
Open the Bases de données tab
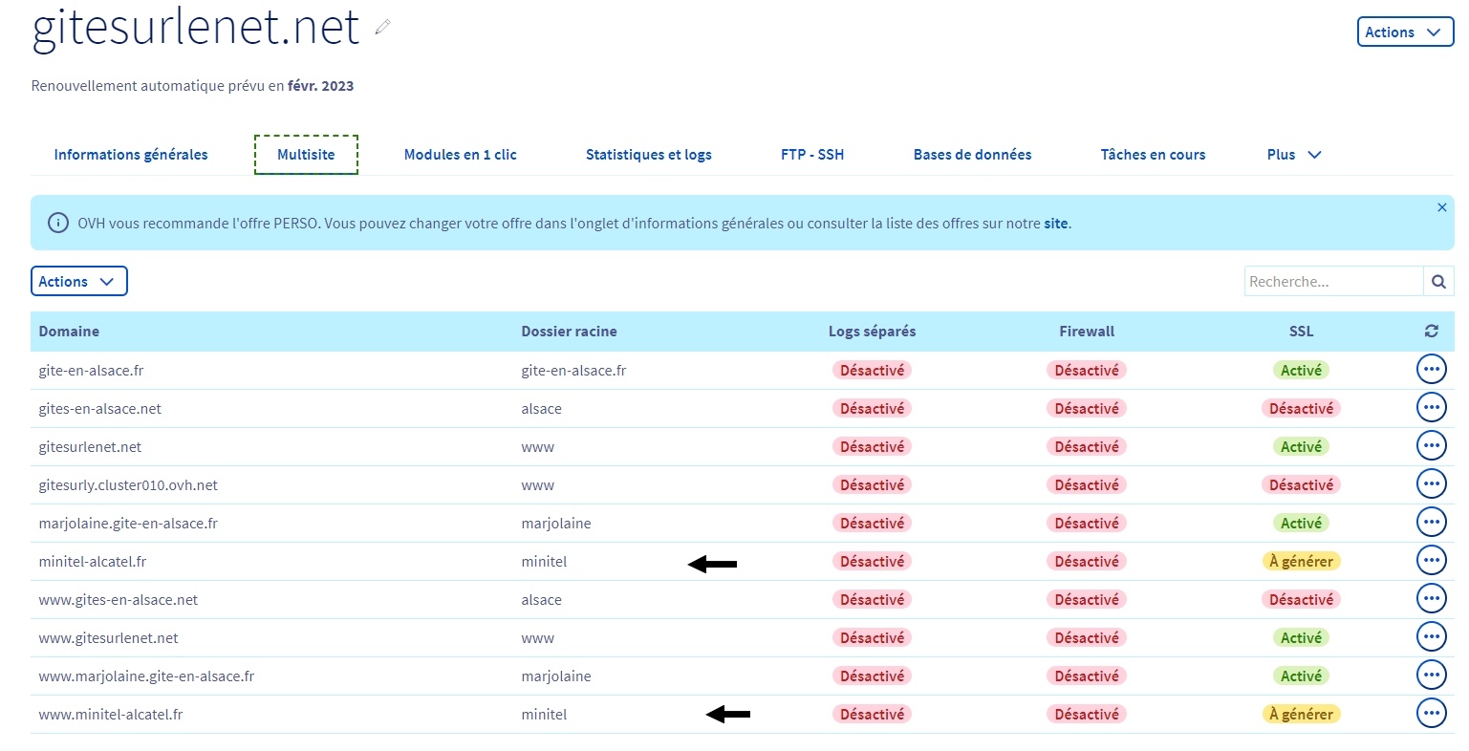coord(972,155)
